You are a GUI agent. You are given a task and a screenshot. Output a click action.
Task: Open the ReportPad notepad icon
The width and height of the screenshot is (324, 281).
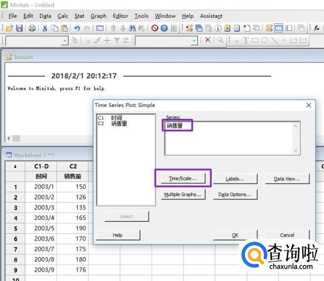click(x=237, y=28)
